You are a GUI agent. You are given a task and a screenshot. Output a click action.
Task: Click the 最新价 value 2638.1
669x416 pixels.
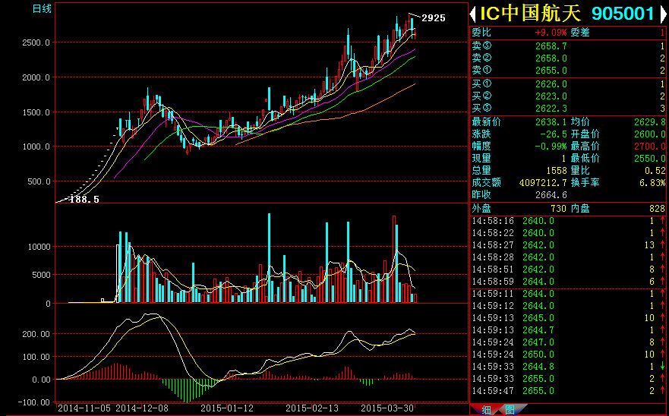(x=551, y=122)
